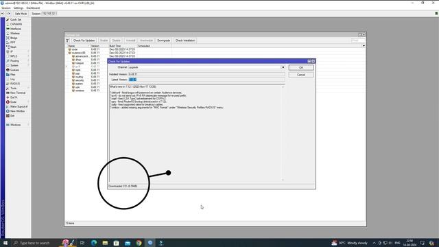Click Cancel in the Check For Updates dialog
This screenshot has width=439, height=247.
pos(301,75)
